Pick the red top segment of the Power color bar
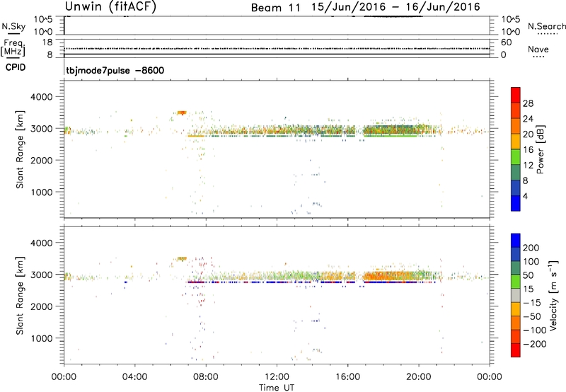The image size is (566, 392). click(x=516, y=95)
